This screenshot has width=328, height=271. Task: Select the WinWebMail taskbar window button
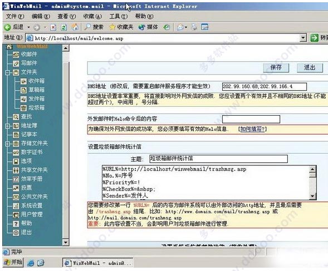[x=97, y=263]
